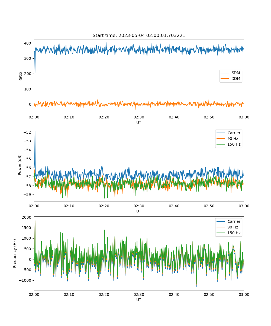The image size is (271, 326).
Task: Click the 02:40 tick under the Power plot
Action: [x=174, y=206]
